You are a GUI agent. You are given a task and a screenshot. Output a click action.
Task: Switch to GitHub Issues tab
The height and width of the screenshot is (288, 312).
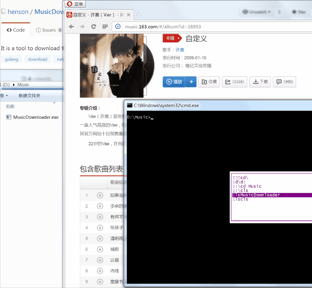coord(49,30)
